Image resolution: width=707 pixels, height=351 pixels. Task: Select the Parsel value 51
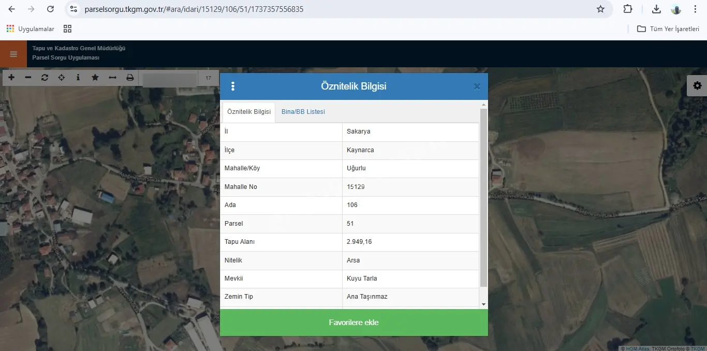[410, 224]
